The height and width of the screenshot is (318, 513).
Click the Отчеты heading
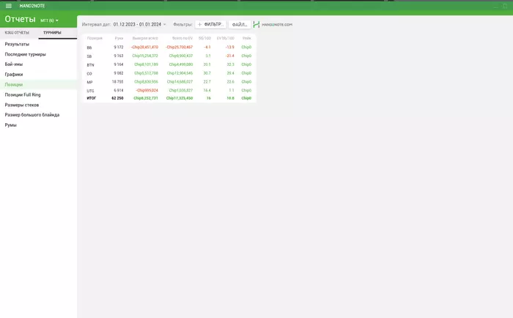point(20,19)
